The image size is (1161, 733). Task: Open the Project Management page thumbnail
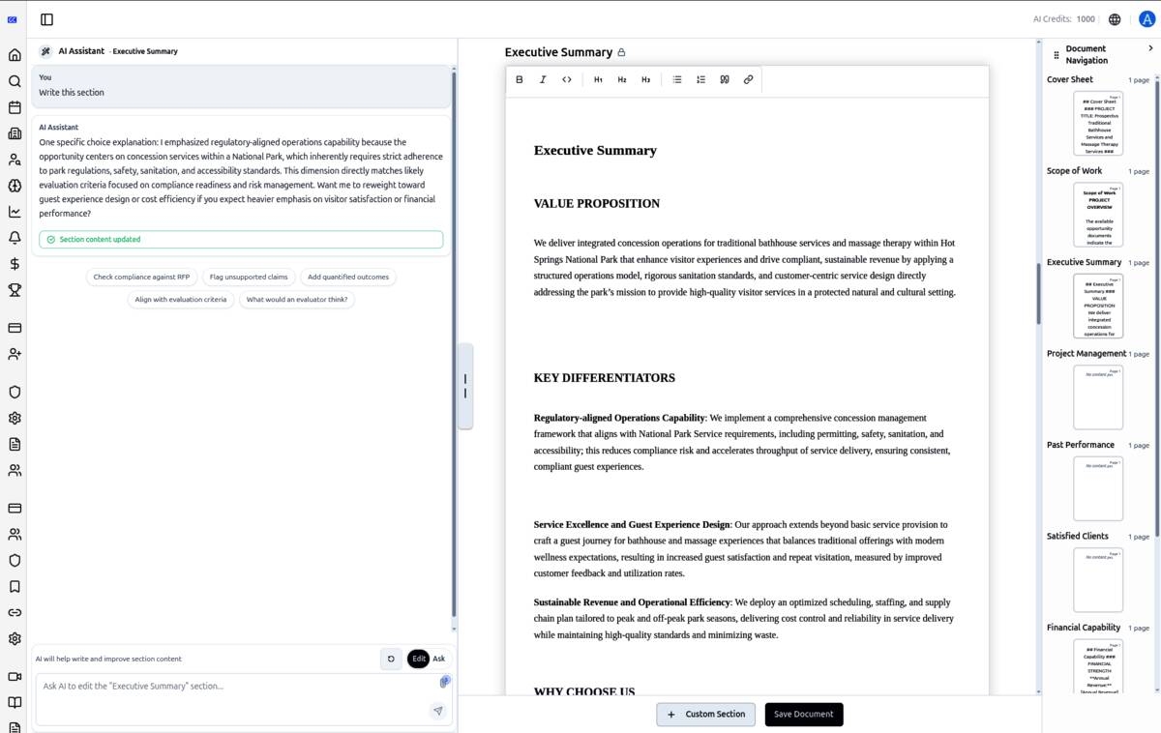coord(1098,397)
